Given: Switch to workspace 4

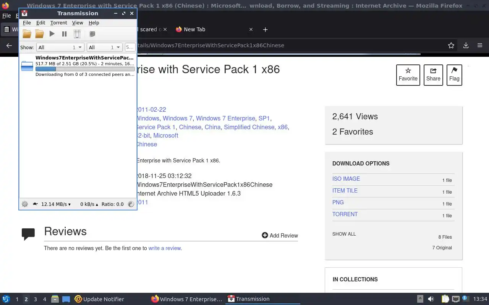Looking at the screenshot, I should [44, 299].
